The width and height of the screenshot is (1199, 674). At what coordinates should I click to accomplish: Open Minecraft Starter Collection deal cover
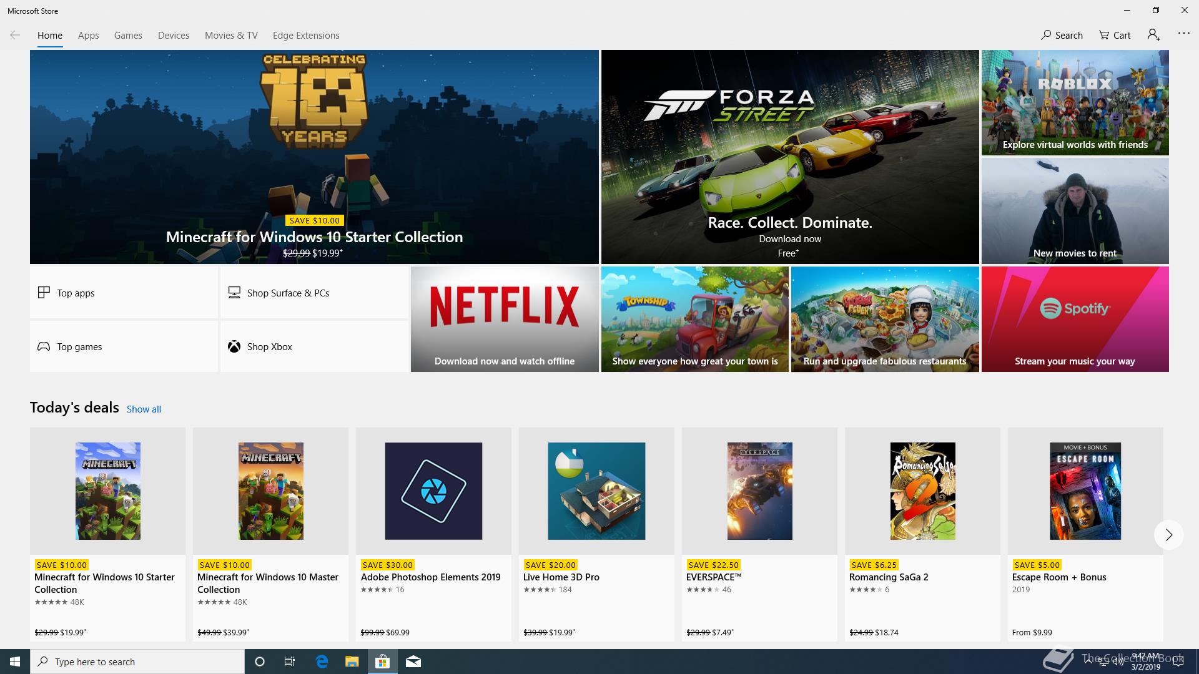point(108,491)
